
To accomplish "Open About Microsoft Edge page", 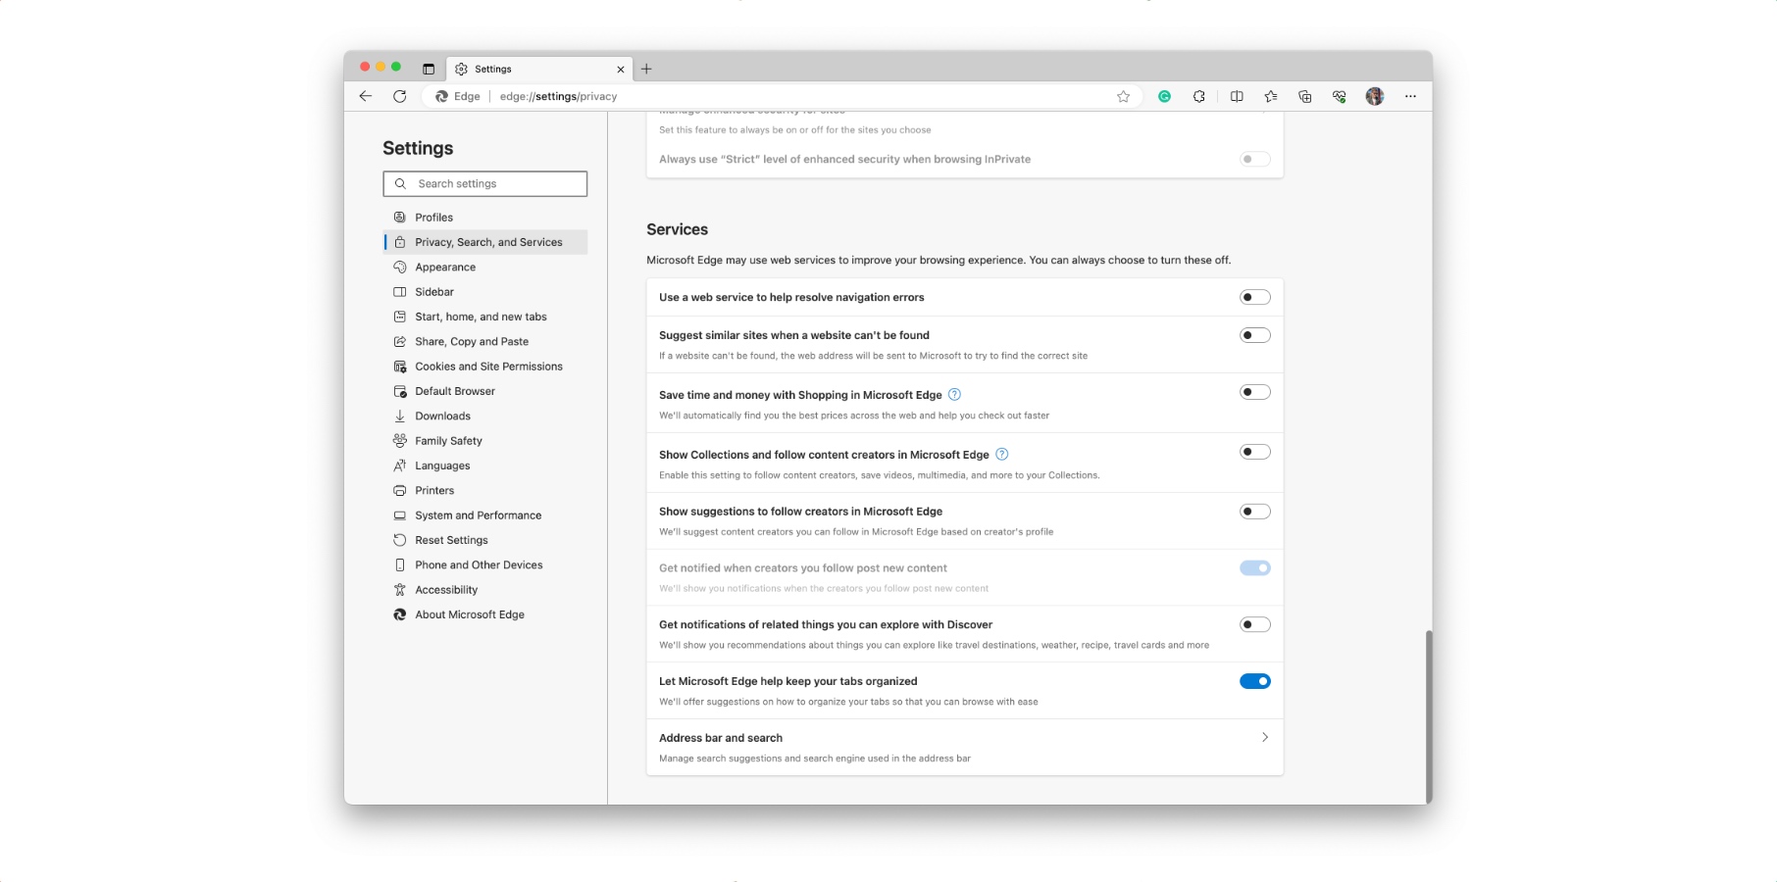I will coord(485,614).
